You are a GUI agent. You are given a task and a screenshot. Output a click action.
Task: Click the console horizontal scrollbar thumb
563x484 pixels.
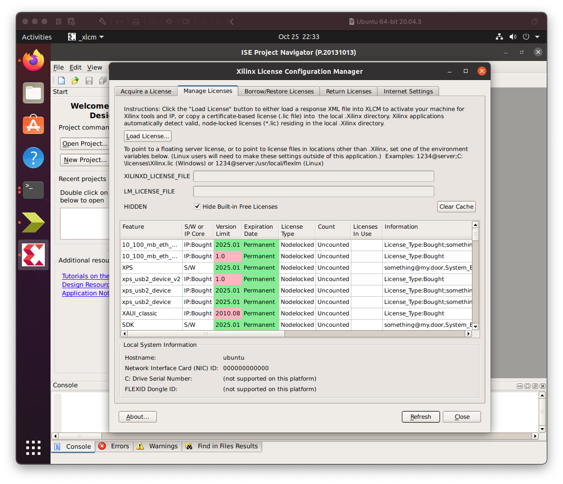[x=80, y=436]
